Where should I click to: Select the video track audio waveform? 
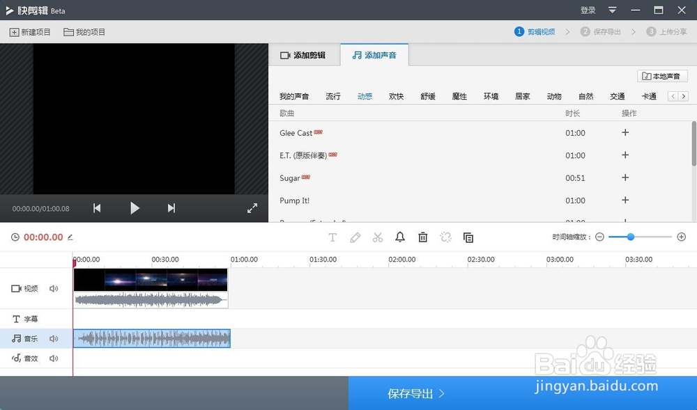151,300
